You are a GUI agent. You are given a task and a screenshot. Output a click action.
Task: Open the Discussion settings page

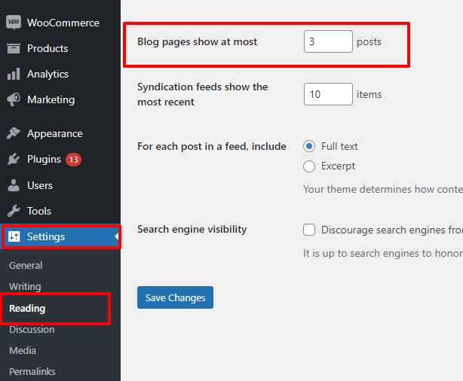(32, 329)
